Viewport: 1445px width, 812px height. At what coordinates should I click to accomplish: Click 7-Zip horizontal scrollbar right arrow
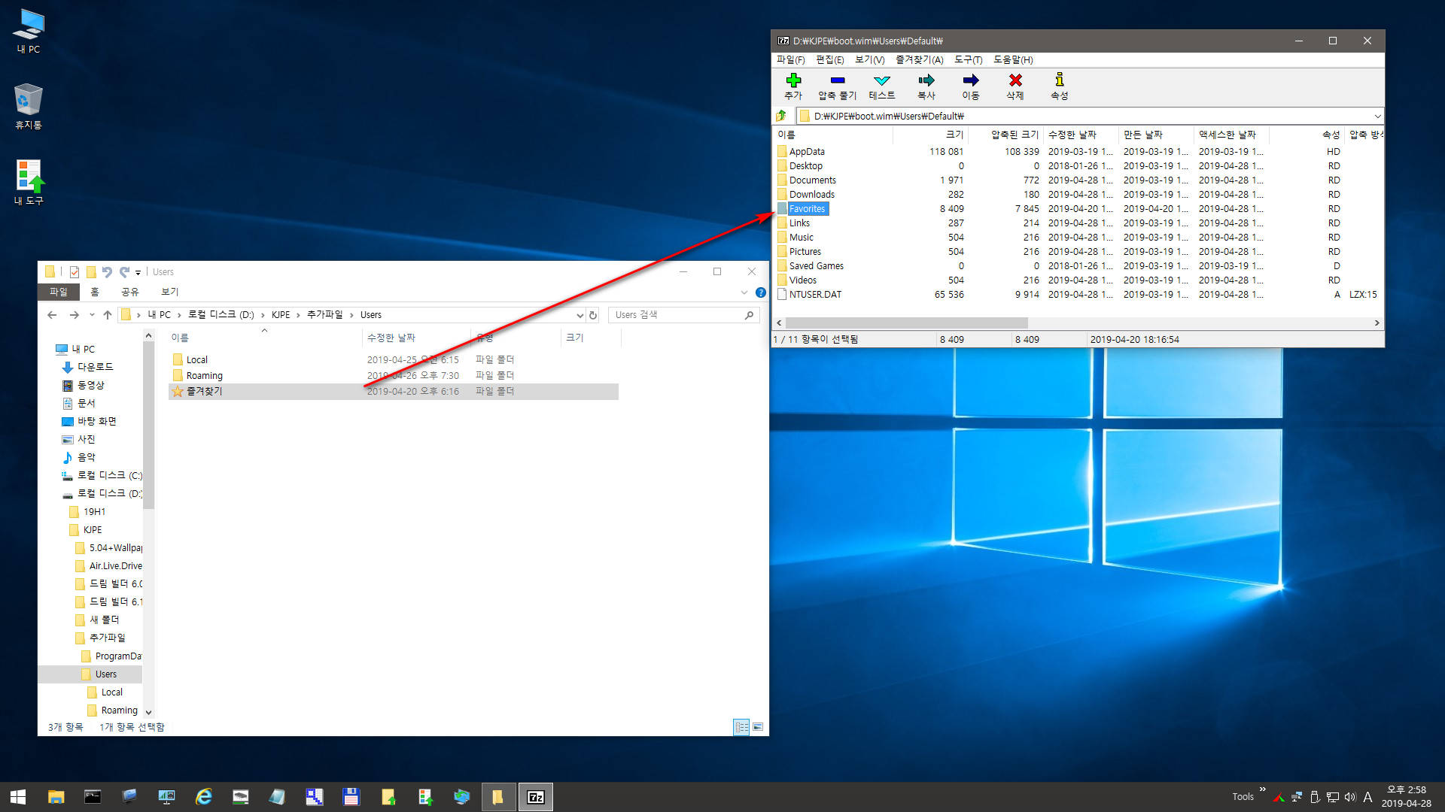1377,323
